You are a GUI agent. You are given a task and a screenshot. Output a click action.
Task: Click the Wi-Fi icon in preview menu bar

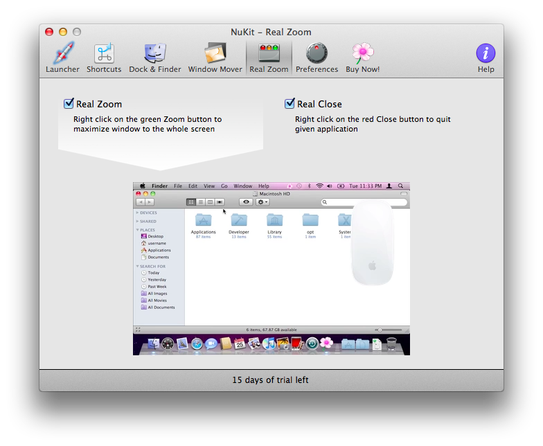point(320,186)
